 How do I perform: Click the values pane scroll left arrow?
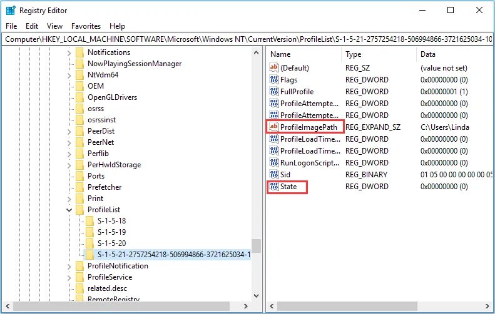coord(272,306)
